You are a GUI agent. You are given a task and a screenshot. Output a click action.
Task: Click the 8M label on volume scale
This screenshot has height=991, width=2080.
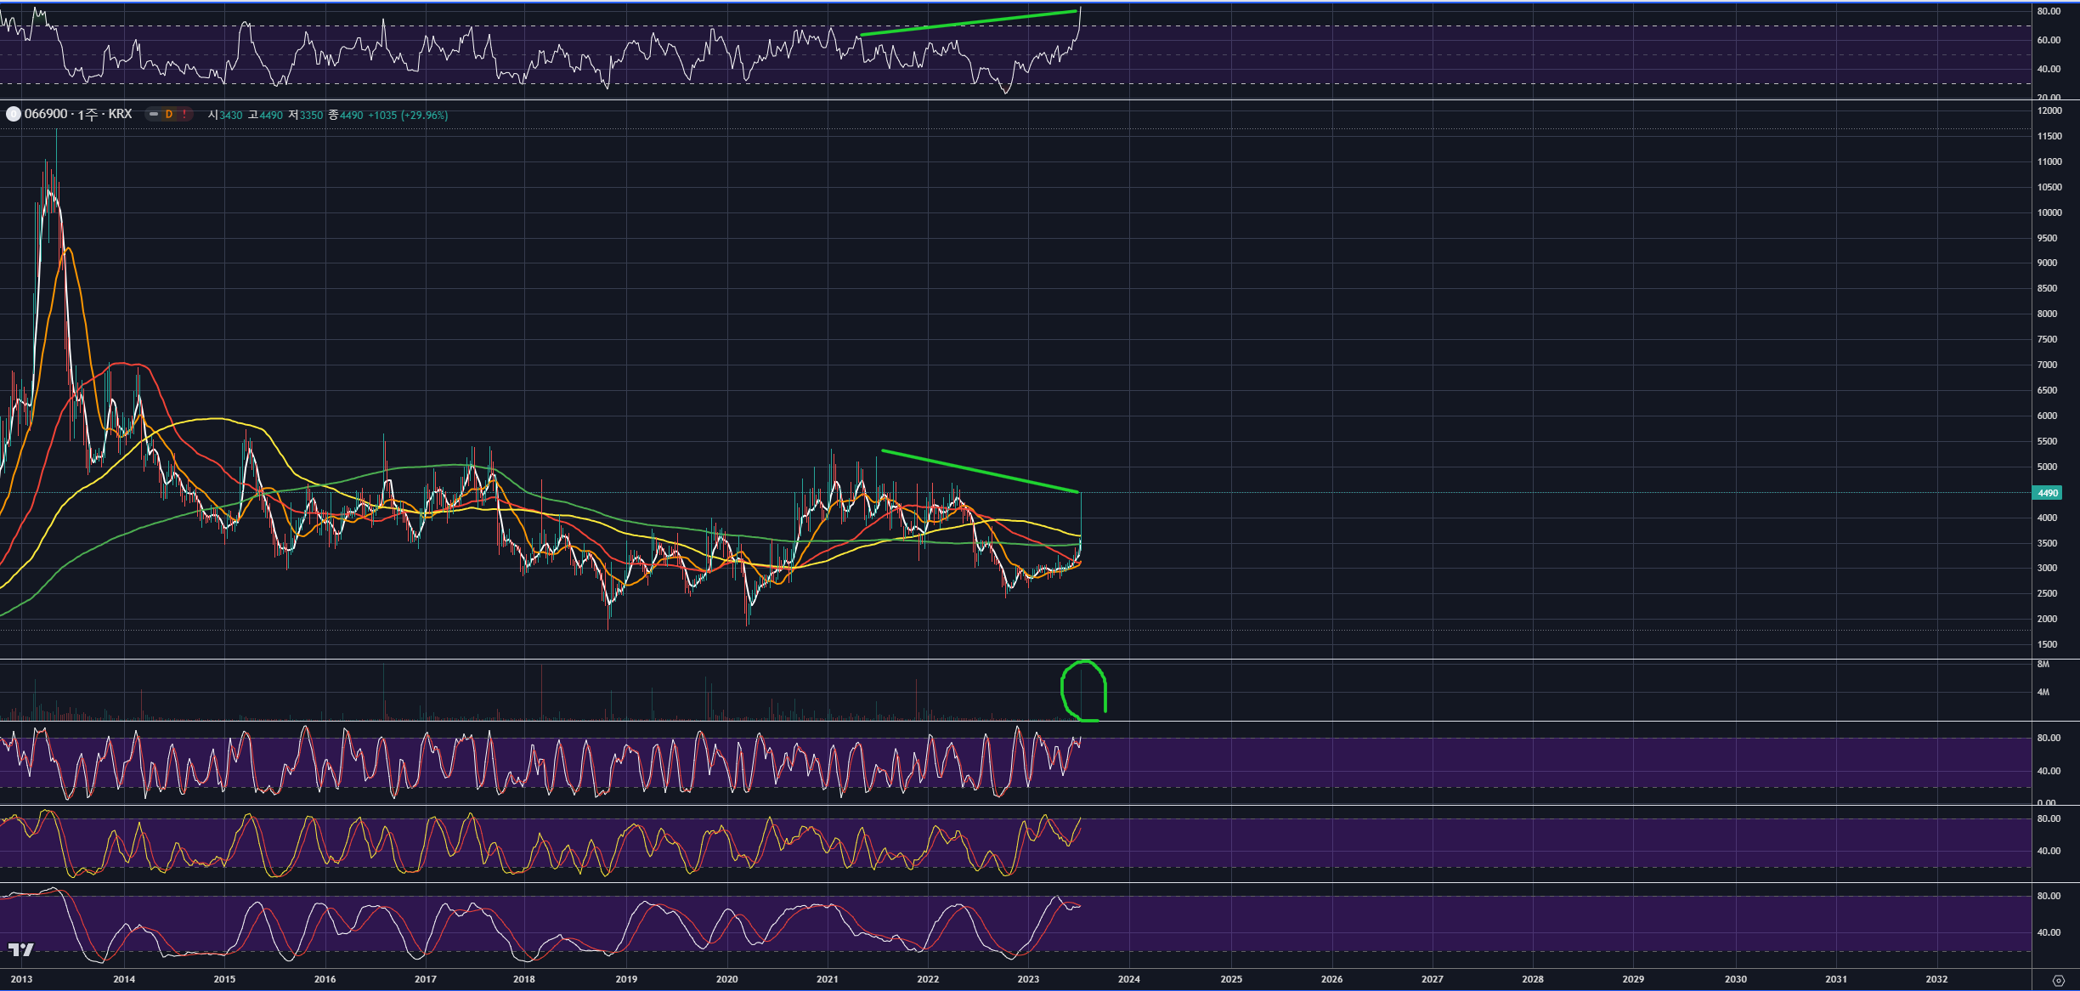tap(2043, 664)
